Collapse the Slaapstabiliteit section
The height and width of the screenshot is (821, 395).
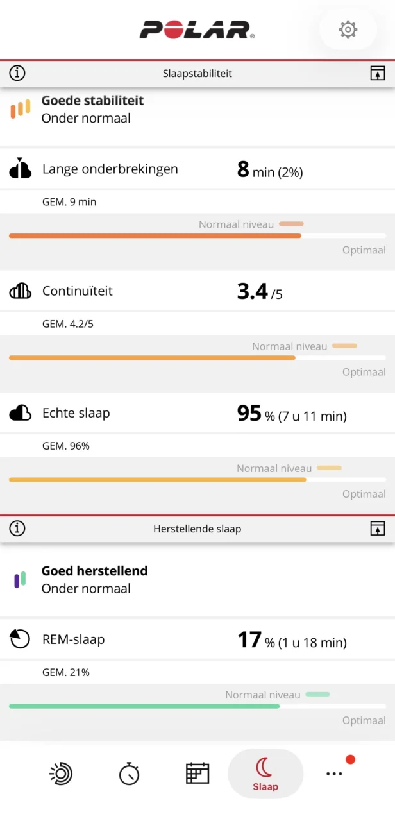coord(378,73)
